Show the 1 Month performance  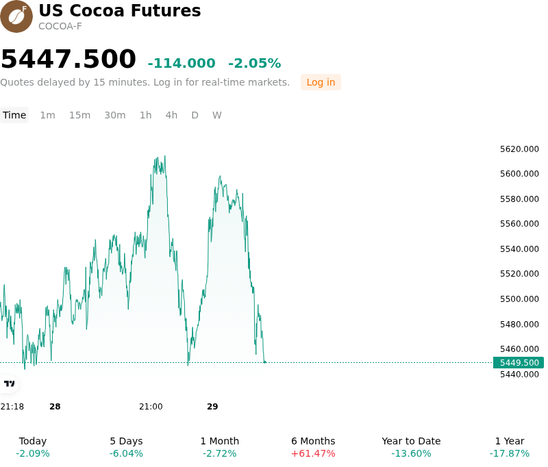[x=219, y=447]
